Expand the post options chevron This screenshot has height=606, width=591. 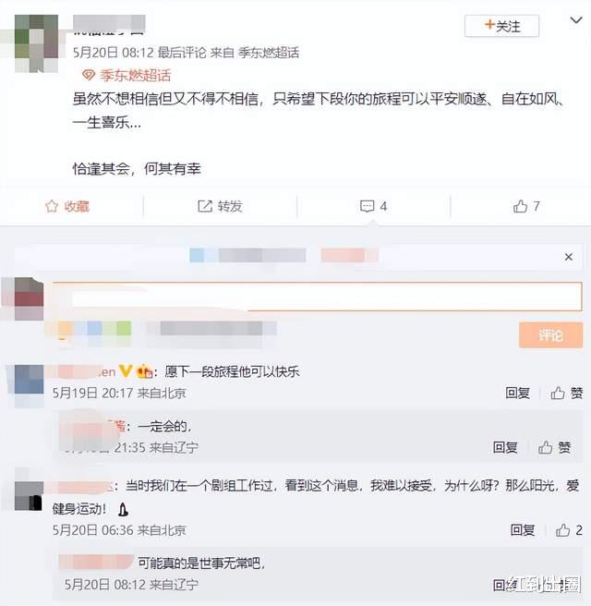tap(576, 20)
